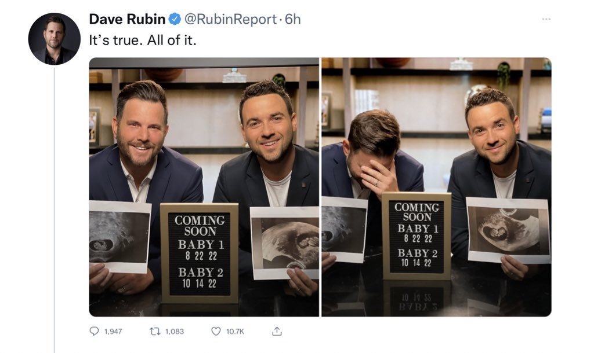Click the 1,947 replies count
594x353 pixels.
click(x=113, y=331)
